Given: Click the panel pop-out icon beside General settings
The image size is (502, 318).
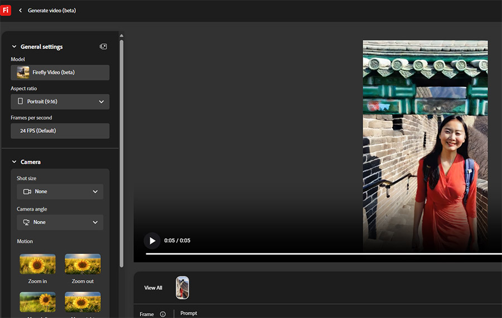Looking at the screenshot, I should pos(103,47).
